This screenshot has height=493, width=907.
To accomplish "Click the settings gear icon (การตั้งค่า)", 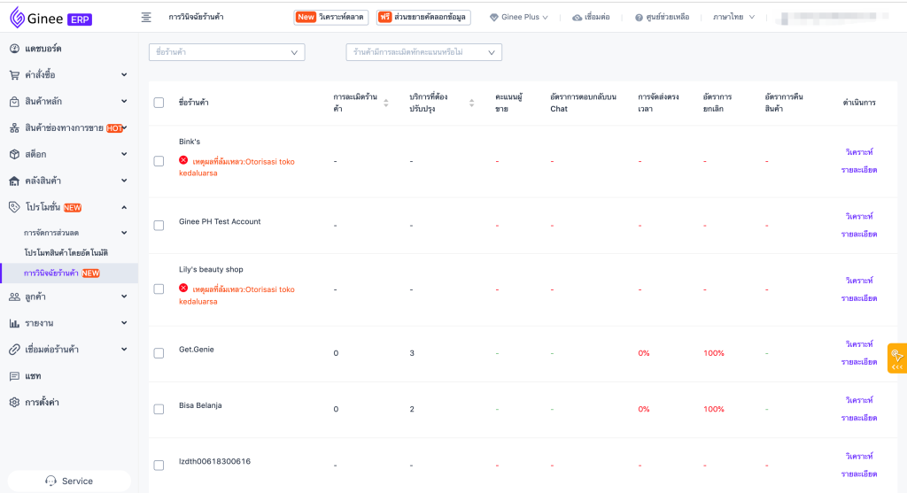I will point(14,402).
